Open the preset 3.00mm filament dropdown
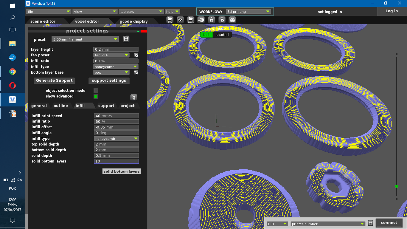 click(x=85, y=39)
